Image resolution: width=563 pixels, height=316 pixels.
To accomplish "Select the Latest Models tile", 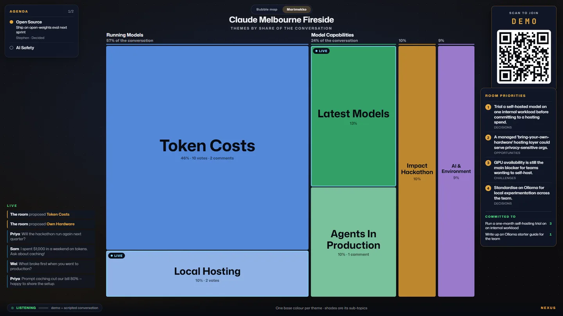I will [x=353, y=116].
